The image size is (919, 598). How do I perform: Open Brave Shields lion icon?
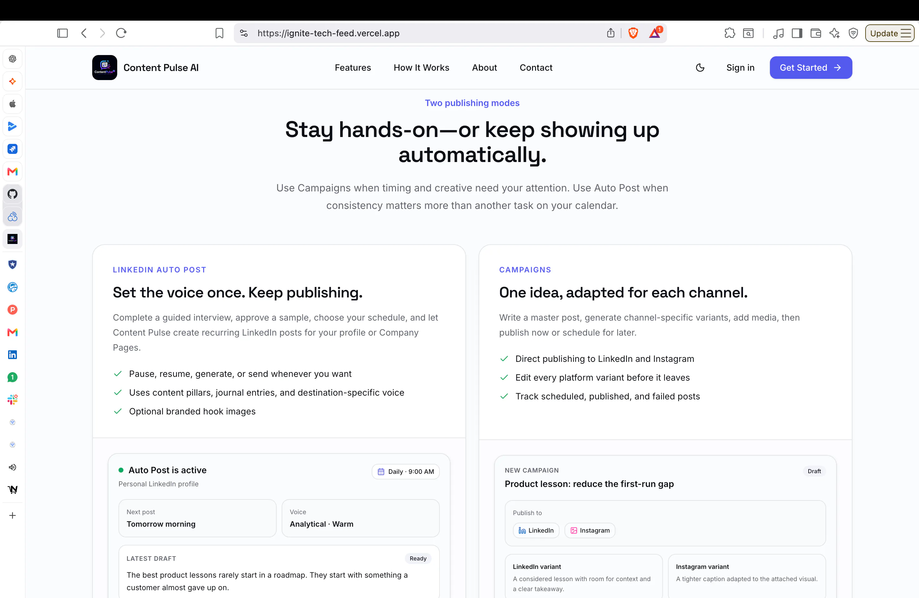pyautogui.click(x=633, y=33)
